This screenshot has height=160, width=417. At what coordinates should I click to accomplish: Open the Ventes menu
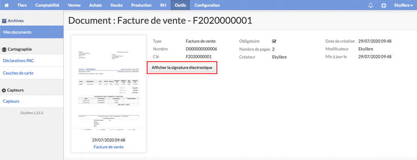pyautogui.click(x=74, y=5)
